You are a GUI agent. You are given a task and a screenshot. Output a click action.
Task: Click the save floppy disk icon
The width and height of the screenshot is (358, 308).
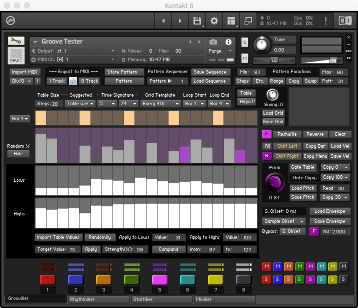click(x=197, y=21)
